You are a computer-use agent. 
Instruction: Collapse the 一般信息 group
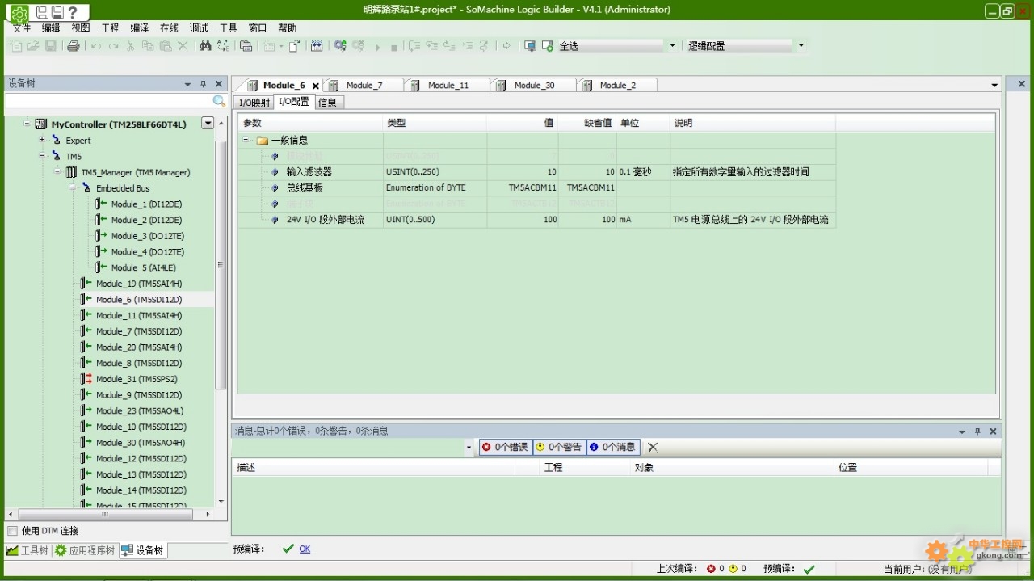click(246, 141)
